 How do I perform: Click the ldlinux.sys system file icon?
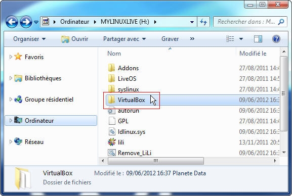click(x=112, y=131)
